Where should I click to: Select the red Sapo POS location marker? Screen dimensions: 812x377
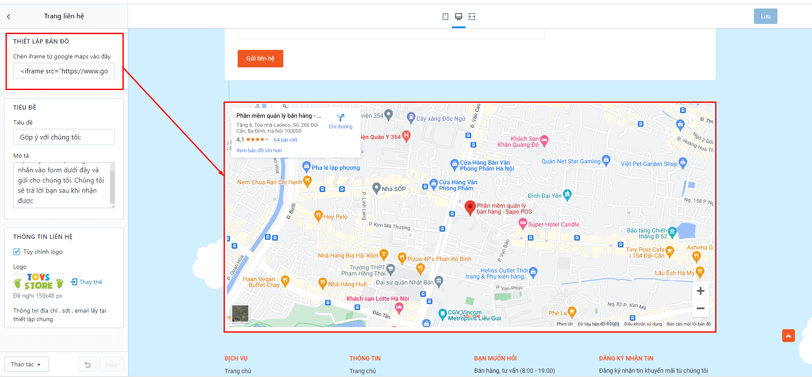click(x=470, y=208)
